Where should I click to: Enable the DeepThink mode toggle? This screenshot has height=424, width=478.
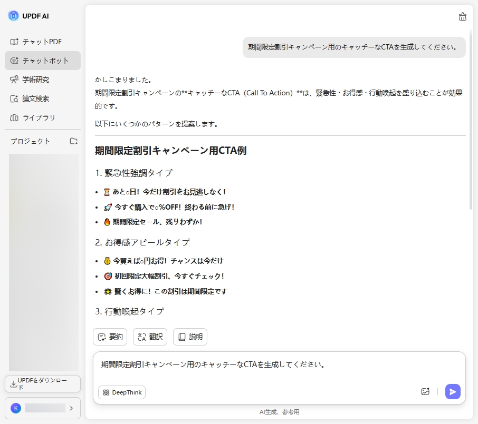pyautogui.click(x=121, y=392)
